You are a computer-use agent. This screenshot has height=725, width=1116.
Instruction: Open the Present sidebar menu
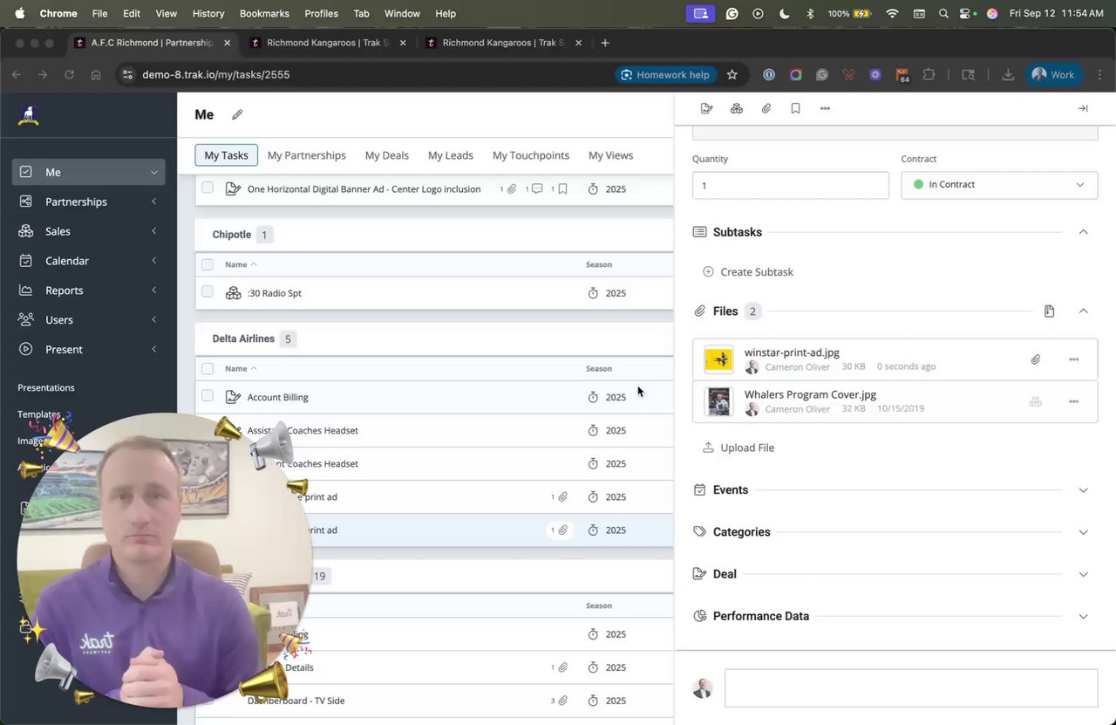(88, 350)
